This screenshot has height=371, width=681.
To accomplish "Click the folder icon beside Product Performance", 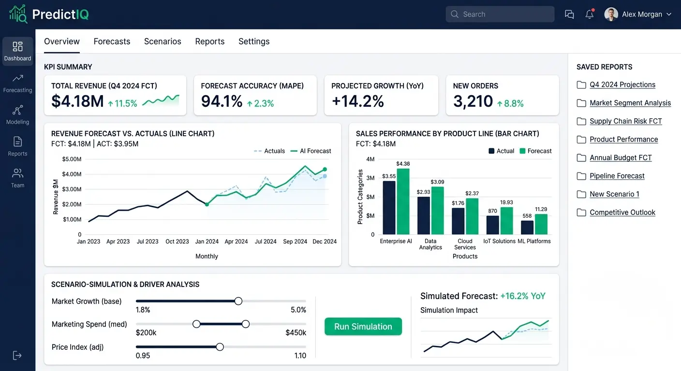I will (581, 140).
